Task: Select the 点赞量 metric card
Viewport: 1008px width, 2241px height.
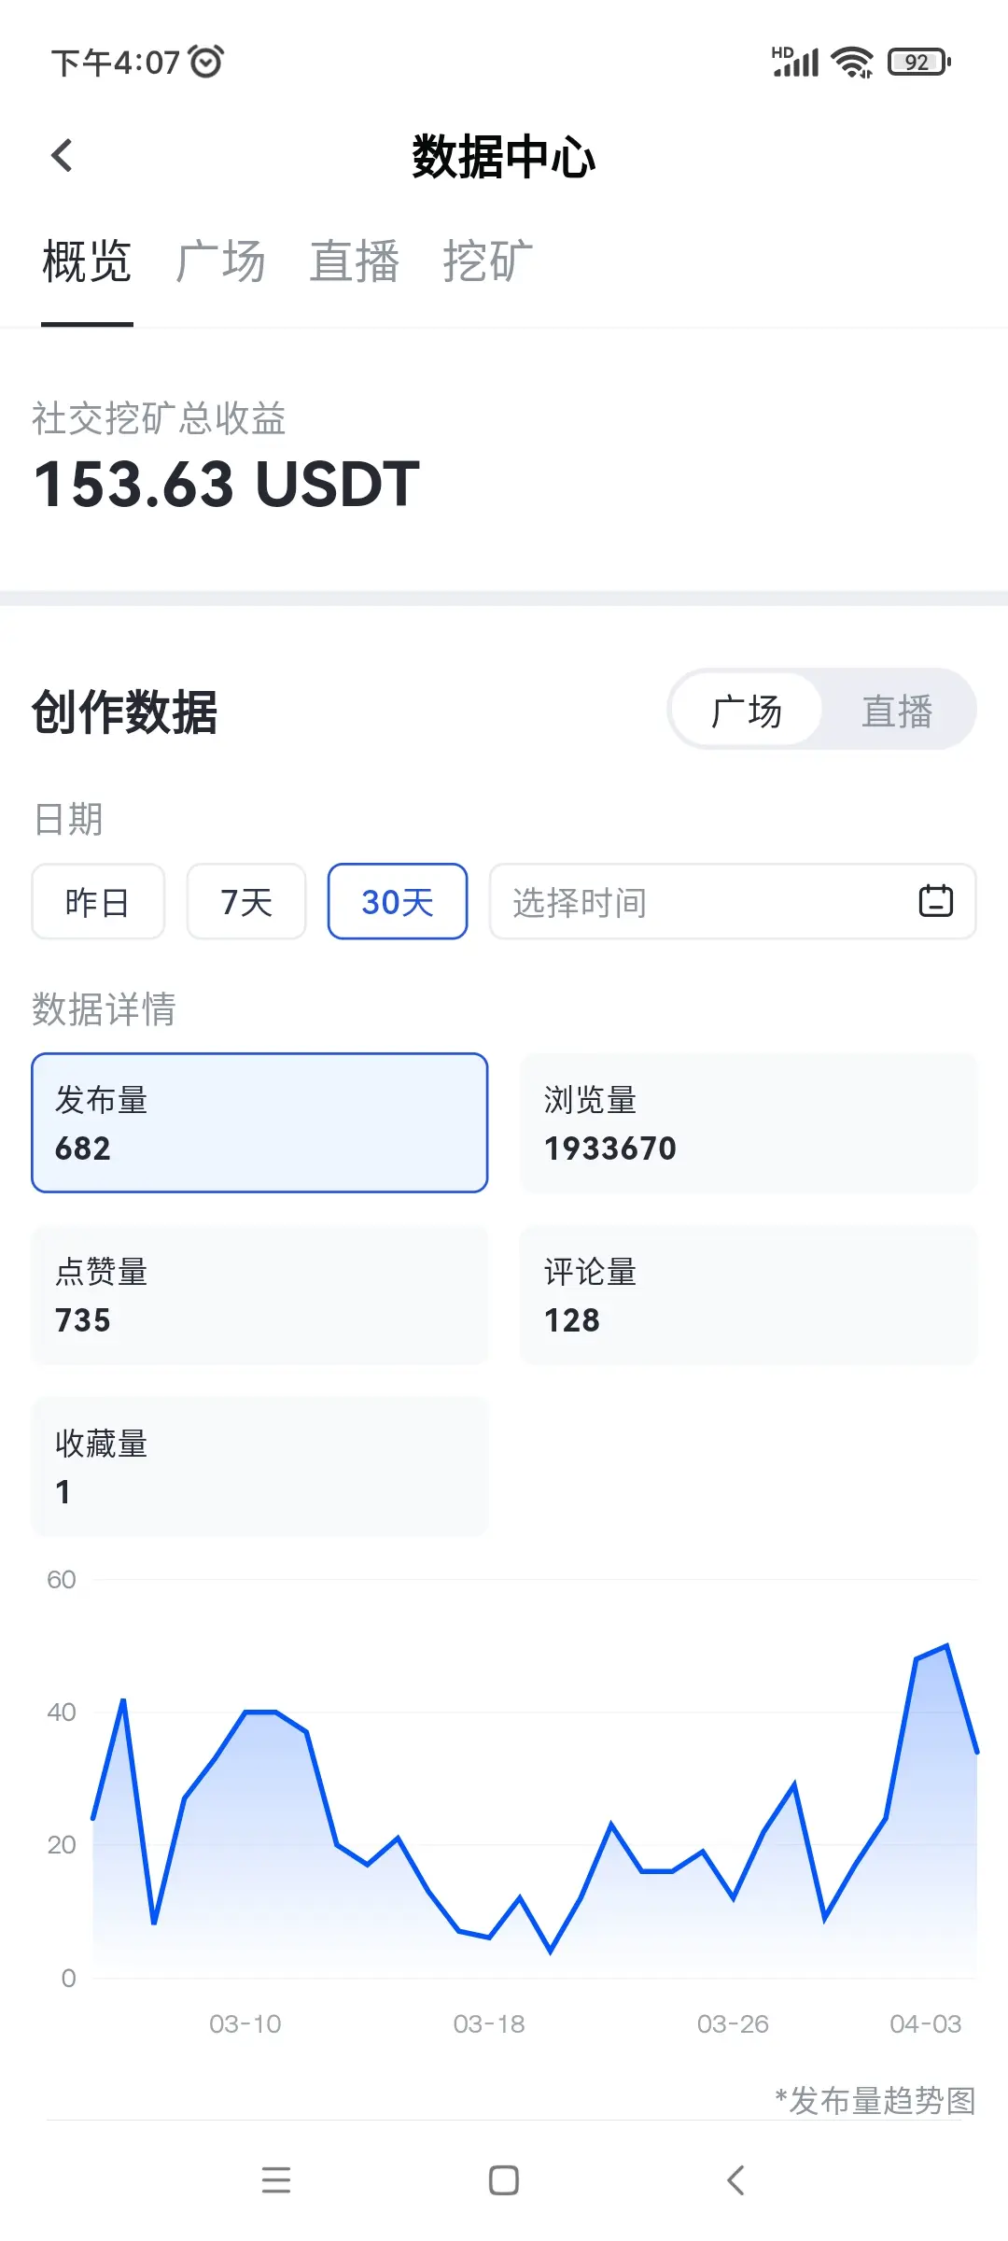Action: coord(259,1295)
